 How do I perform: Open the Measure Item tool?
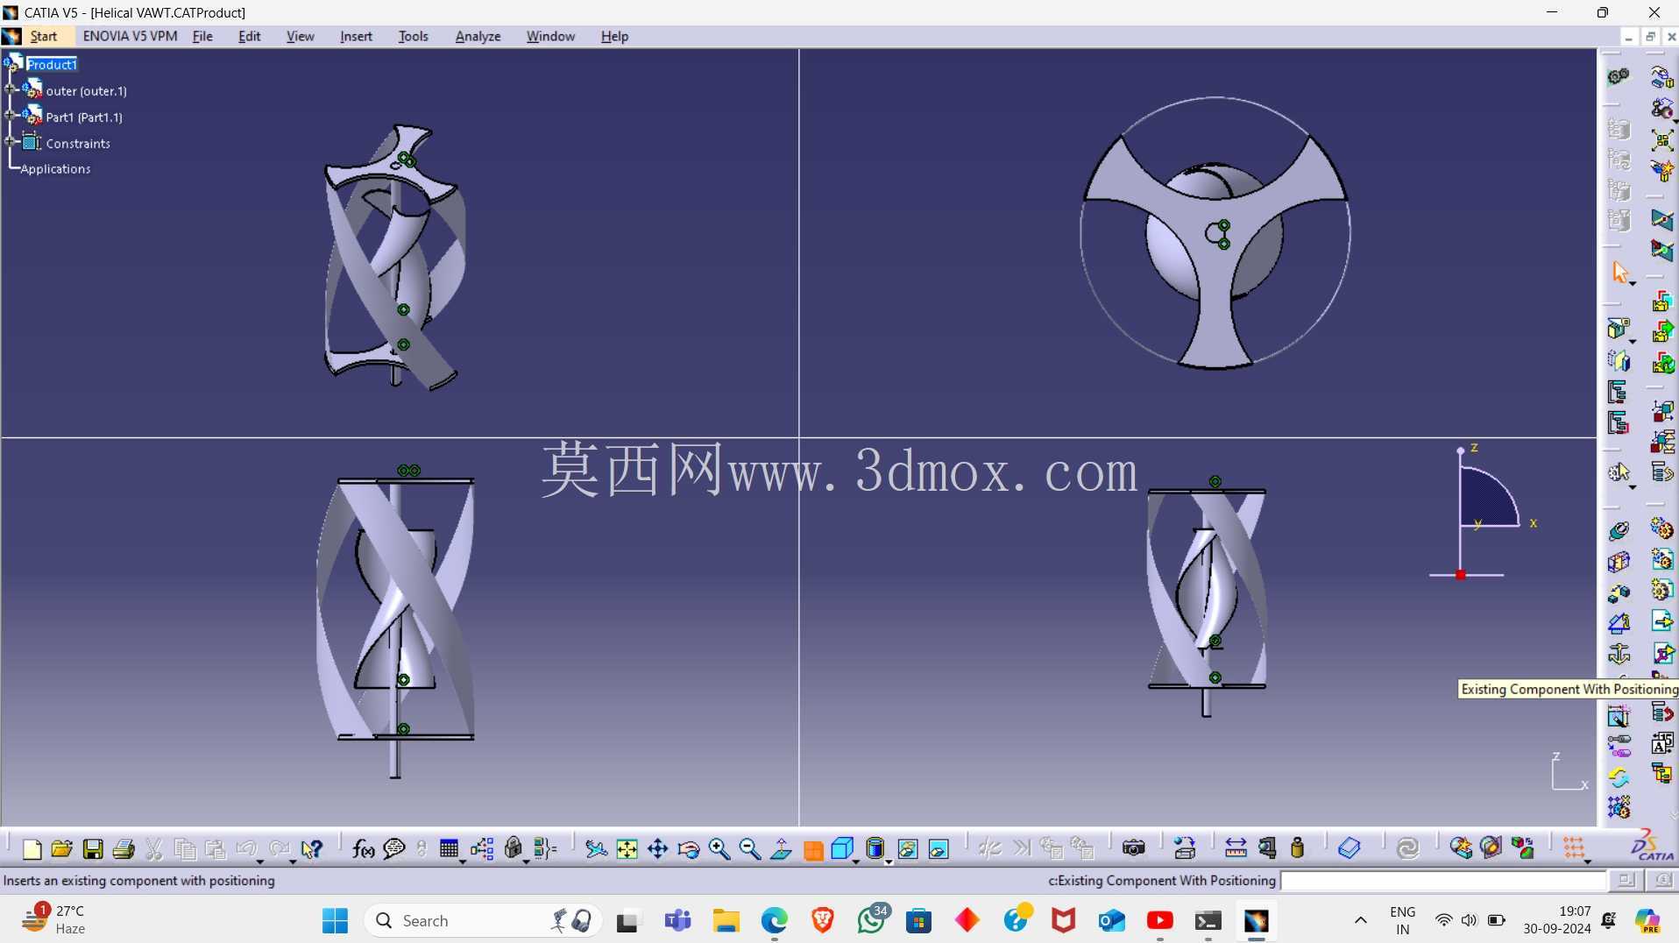pyautogui.click(x=1267, y=848)
